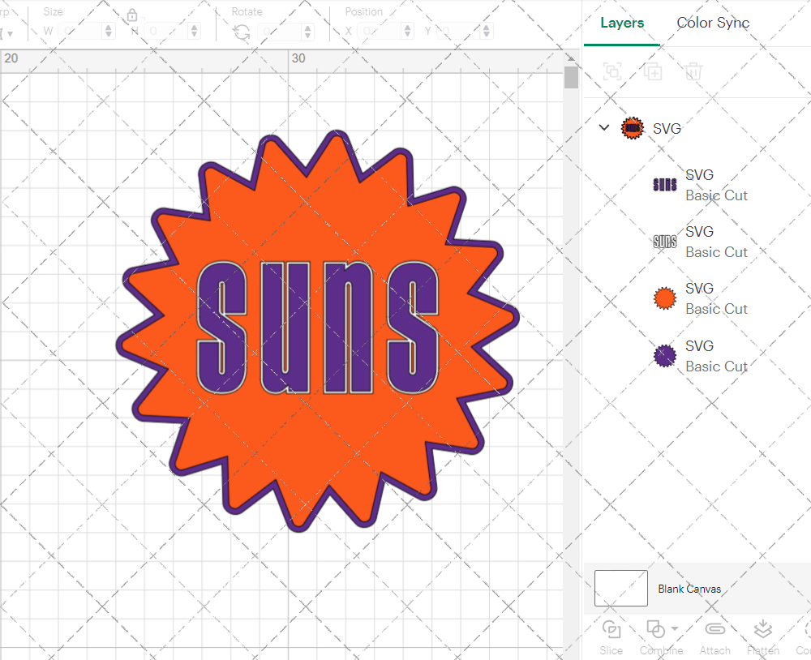Image resolution: width=811 pixels, height=660 pixels.
Task: Open the Color Sync tab
Action: [713, 23]
